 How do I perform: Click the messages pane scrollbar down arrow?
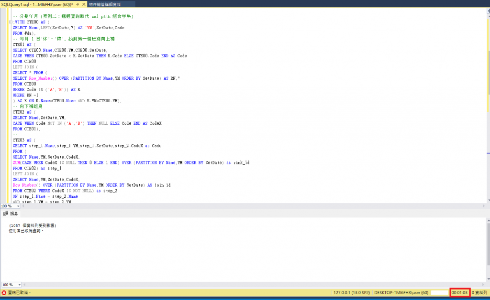pyautogui.click(x=489, y=279)
